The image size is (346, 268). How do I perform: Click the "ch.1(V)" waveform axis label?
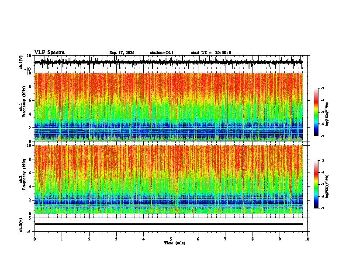tap(21, 62)
